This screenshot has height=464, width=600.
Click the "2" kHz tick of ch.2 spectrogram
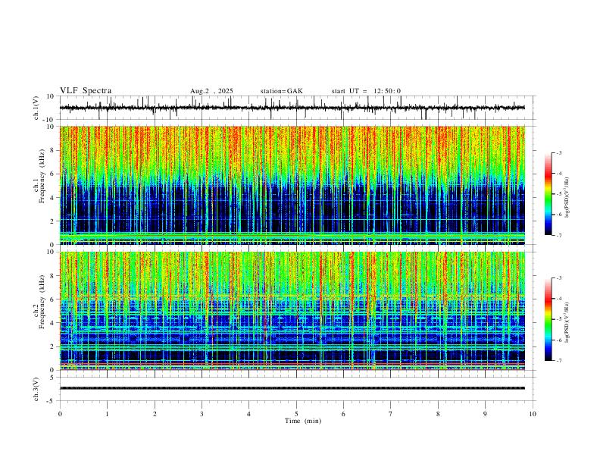click(53, 346)
